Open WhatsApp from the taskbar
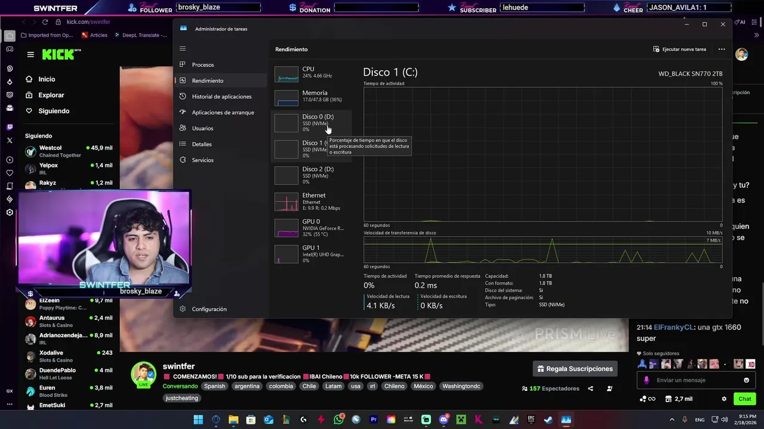Image resolution: width=764 pixels, height=429 pixels. point(339,419)
